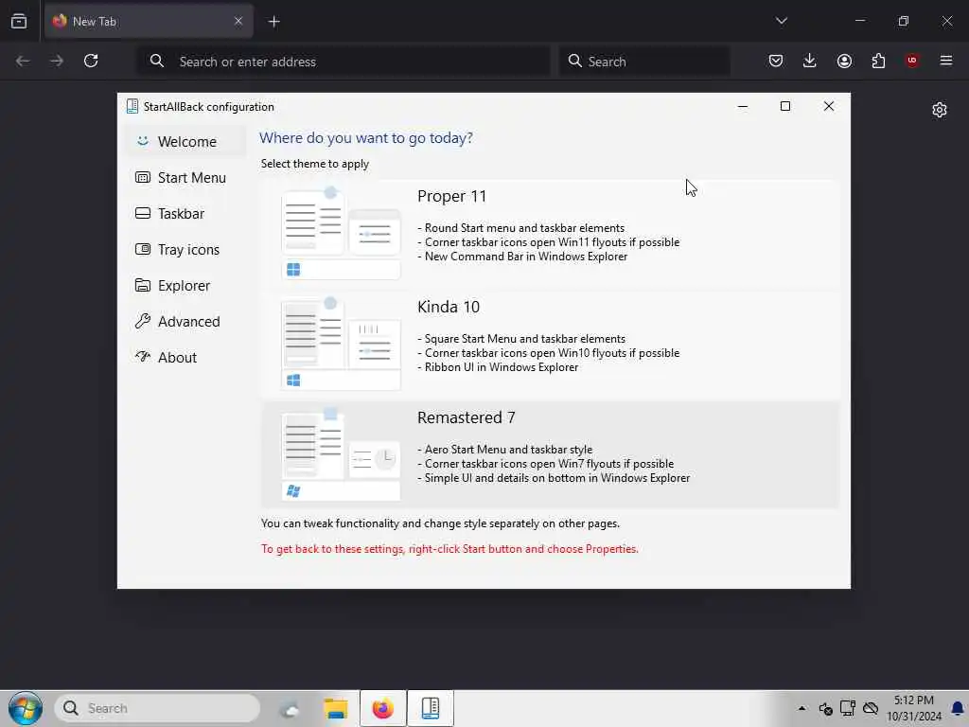
Task: Click the Welcome smiley icon
Action: pyautogui.click(x=143, y=141)
